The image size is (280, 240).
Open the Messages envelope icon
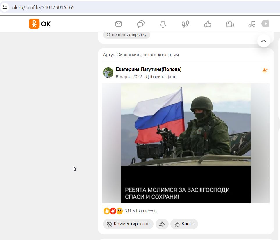pos(119,24)
